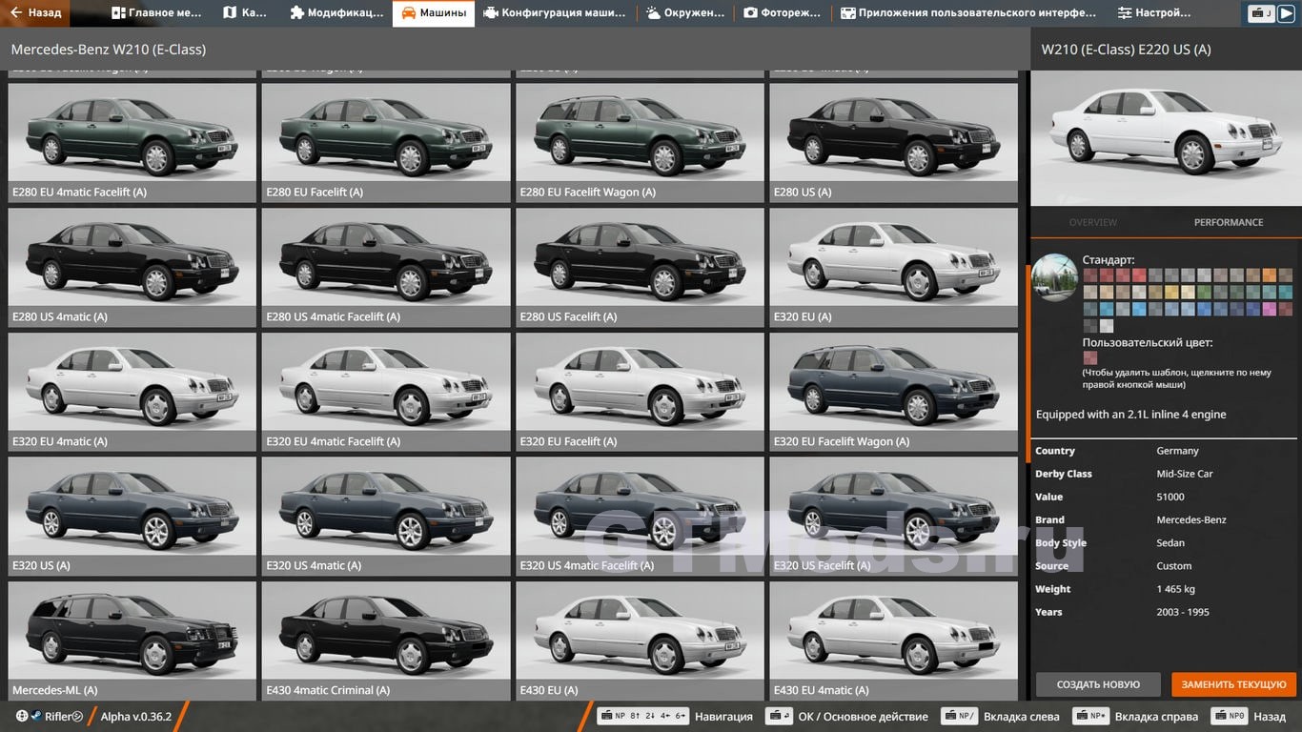Screen dimensions: 1302x732
Task: Pick the first dark red standard swatch
Action: 1090,275
